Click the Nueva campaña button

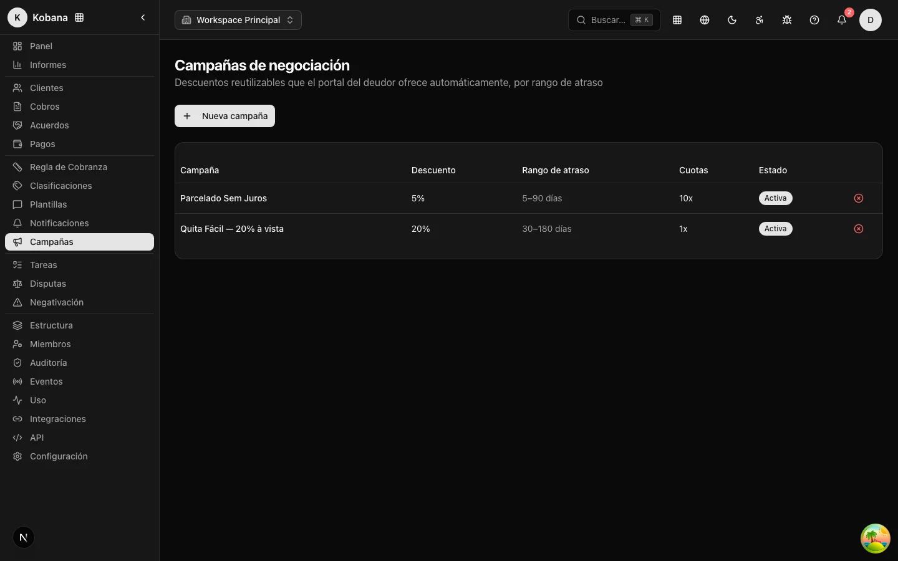(224, 116)
